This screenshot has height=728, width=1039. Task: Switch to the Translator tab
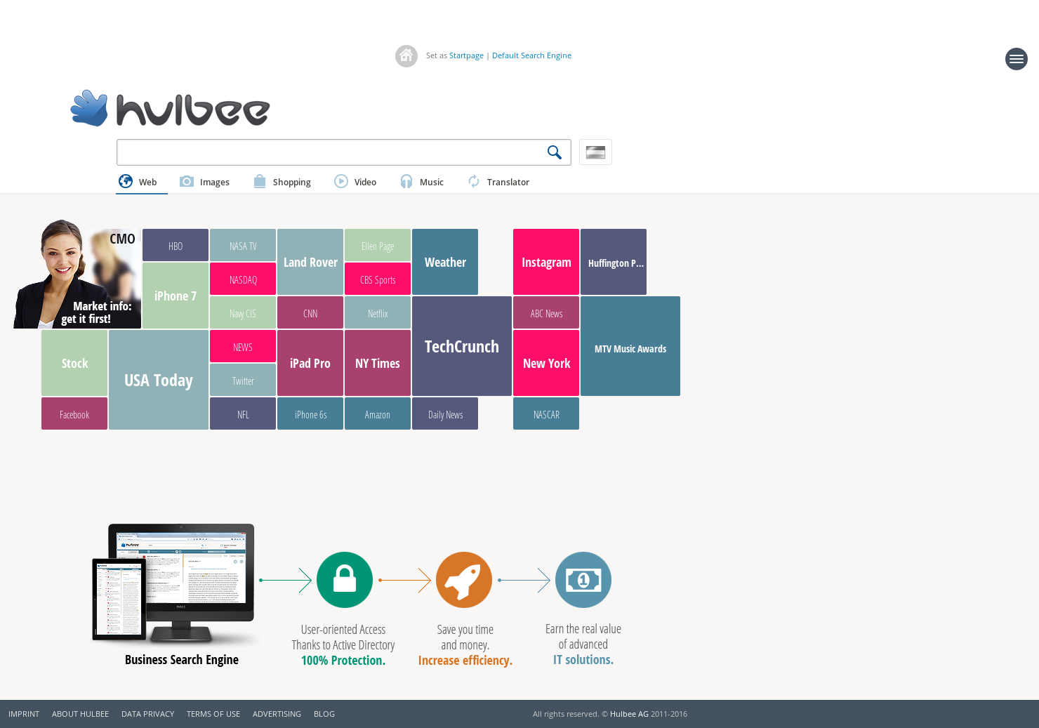498,182
